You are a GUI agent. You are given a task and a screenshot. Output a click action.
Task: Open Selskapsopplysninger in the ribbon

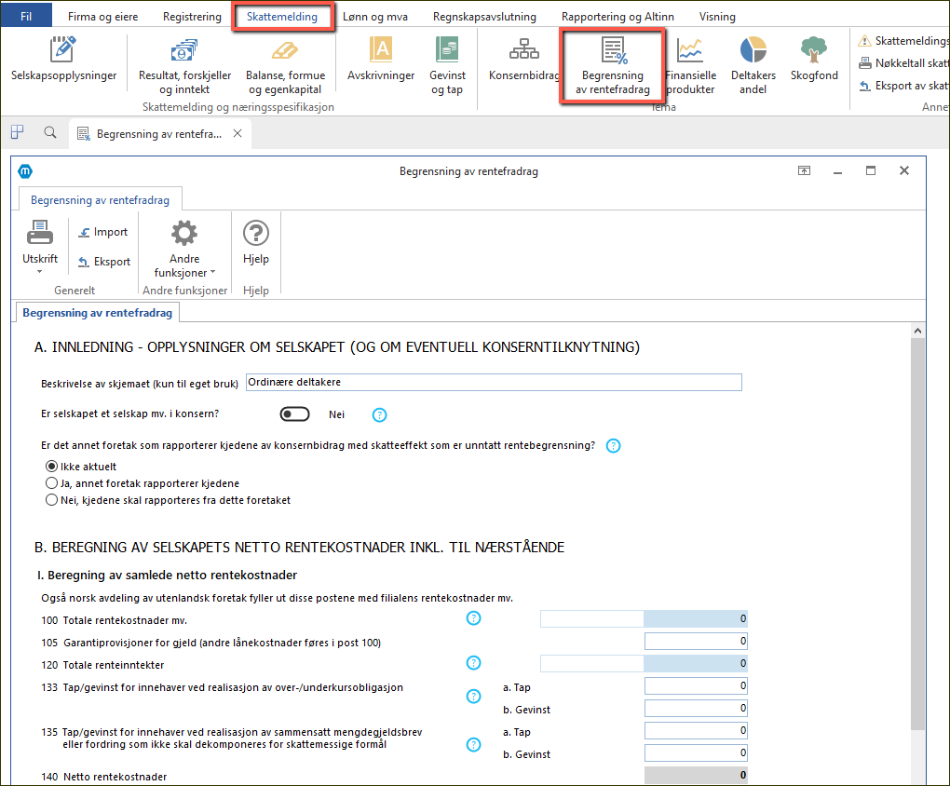tap(63, 59)
